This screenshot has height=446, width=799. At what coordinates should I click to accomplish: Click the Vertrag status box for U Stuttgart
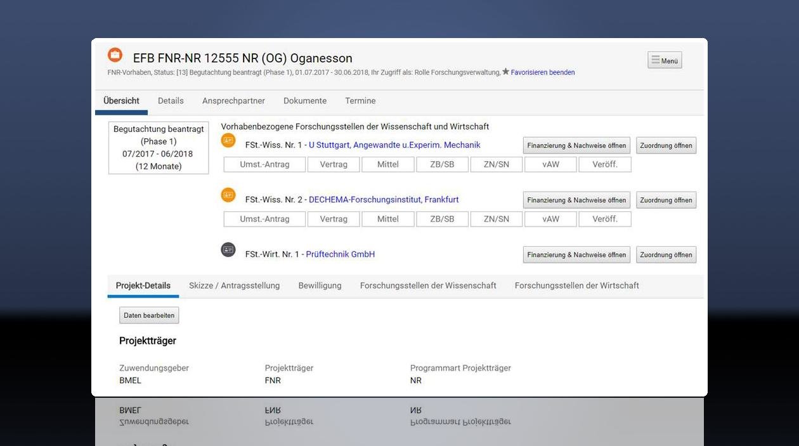pos(334,164)
